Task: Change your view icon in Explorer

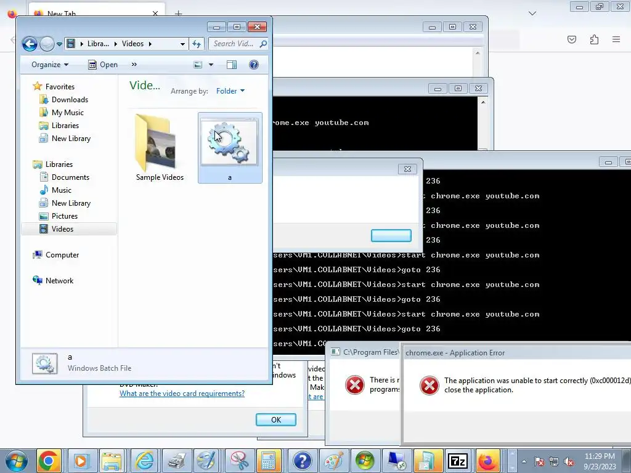Action: (198, 65)
